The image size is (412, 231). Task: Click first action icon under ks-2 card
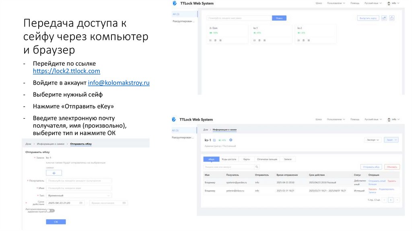pyautogui.click(x=299, y=40)
